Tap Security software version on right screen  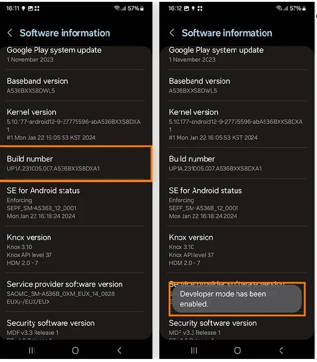237,328
